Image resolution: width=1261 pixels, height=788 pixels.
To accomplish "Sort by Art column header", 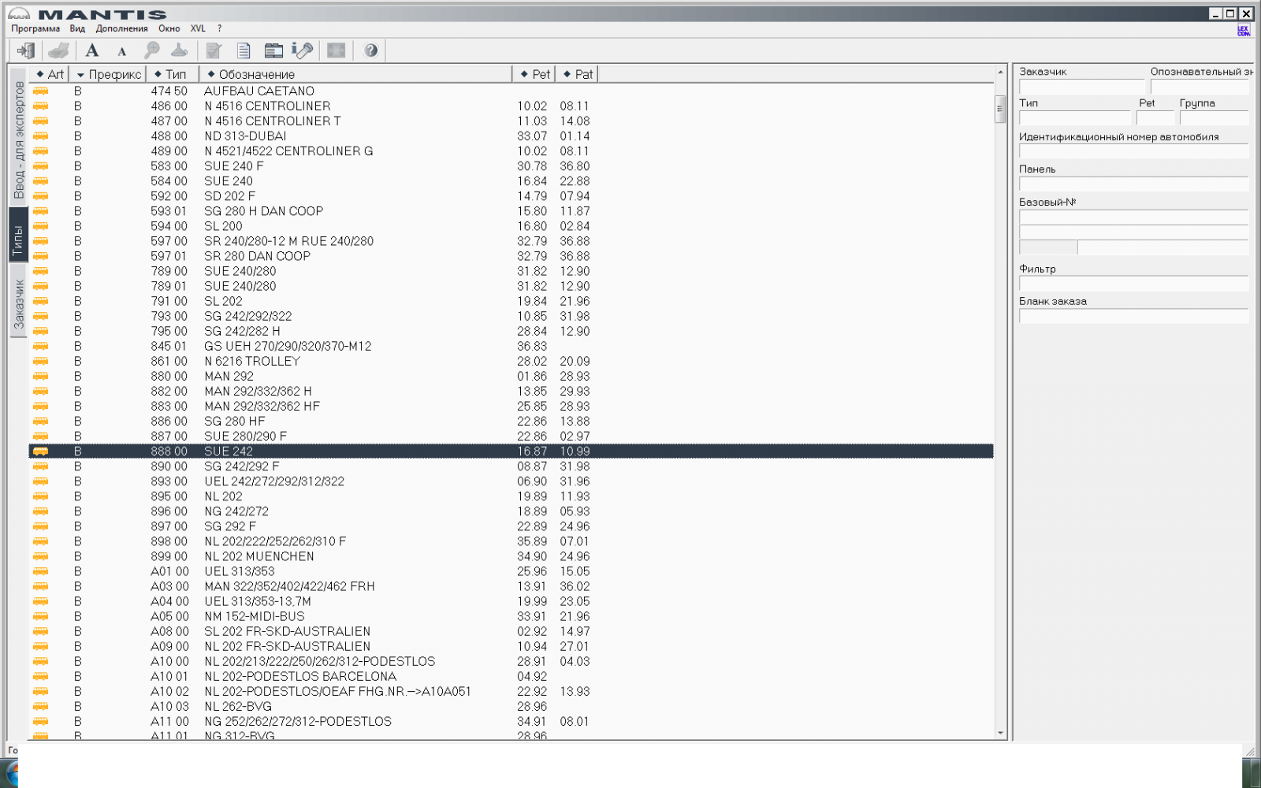I will point(49,74).
